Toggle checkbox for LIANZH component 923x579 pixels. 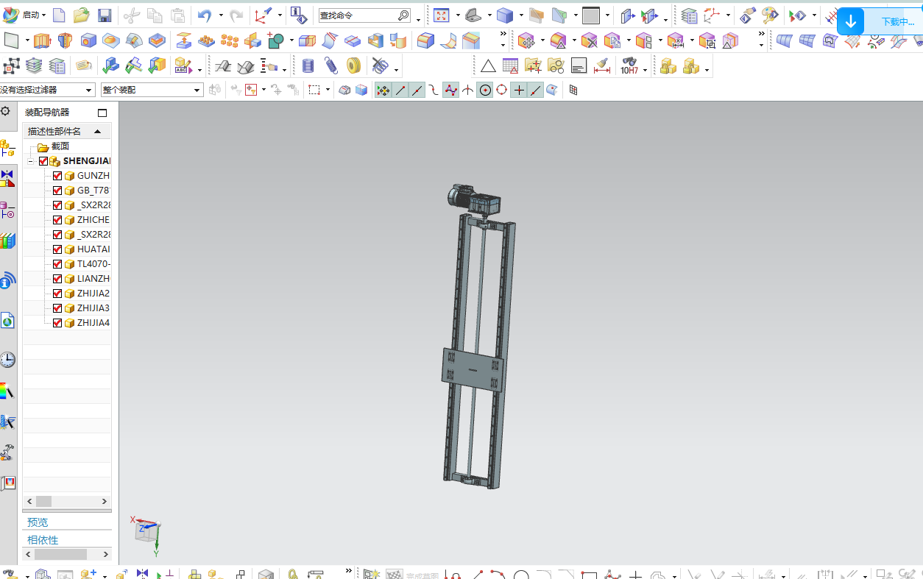pos(57,279)
